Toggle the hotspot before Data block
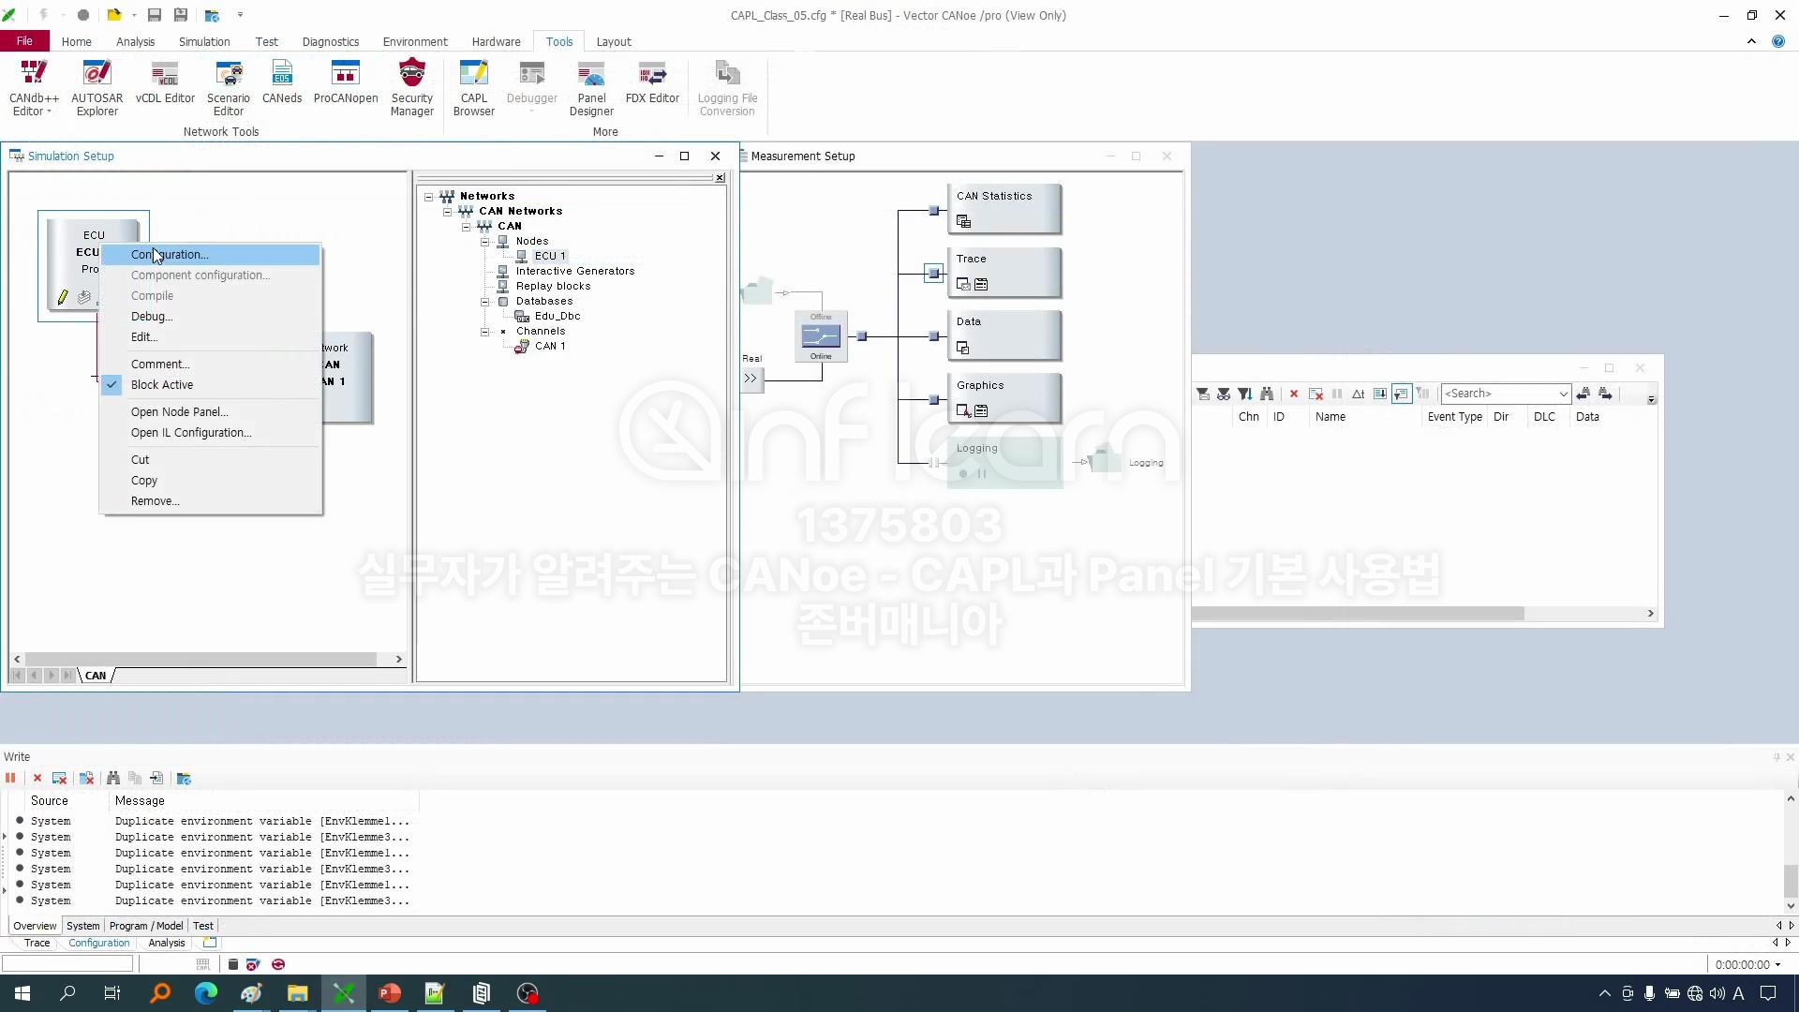 click(x=933, y=336)
